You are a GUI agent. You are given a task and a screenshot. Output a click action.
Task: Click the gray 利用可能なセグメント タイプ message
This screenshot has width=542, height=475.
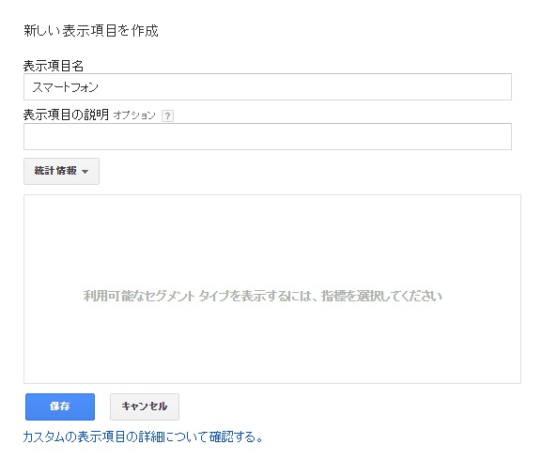tap(263, 296)
